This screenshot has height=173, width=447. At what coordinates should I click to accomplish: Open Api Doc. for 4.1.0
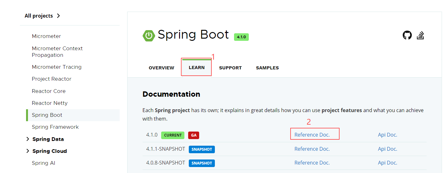coord(388,135)
